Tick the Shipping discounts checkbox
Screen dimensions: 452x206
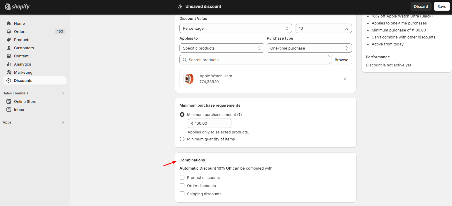(182, 194)
